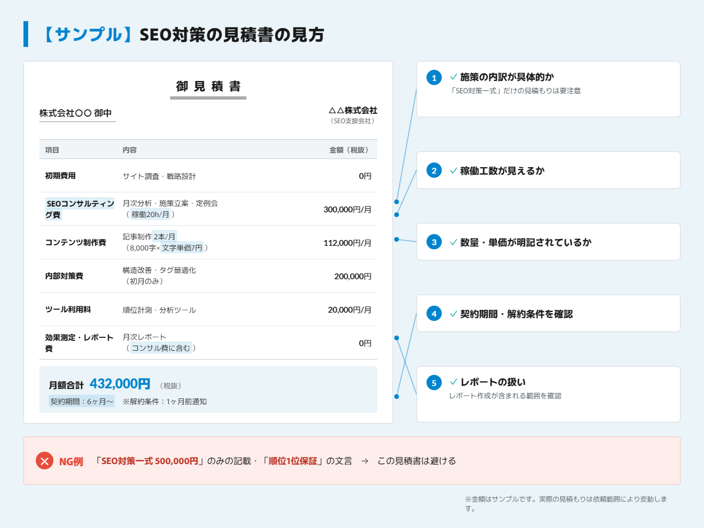Click the 金額（税抜） column header

pyautogui.click(x=350, y=150)
